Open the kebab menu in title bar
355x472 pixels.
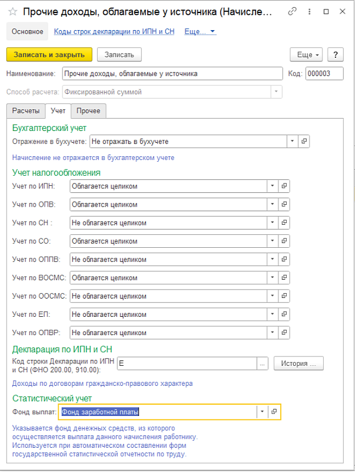pyautogui.click(x=310, y=12)
